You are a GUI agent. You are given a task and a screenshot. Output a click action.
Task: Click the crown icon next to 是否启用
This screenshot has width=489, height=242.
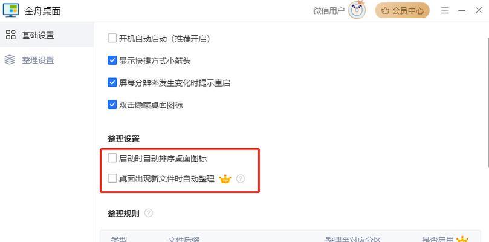(462, 240)
